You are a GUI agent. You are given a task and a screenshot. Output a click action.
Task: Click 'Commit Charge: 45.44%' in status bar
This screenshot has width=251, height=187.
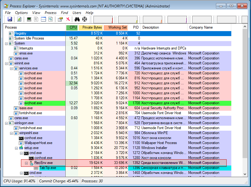click(x=58, y=181)
